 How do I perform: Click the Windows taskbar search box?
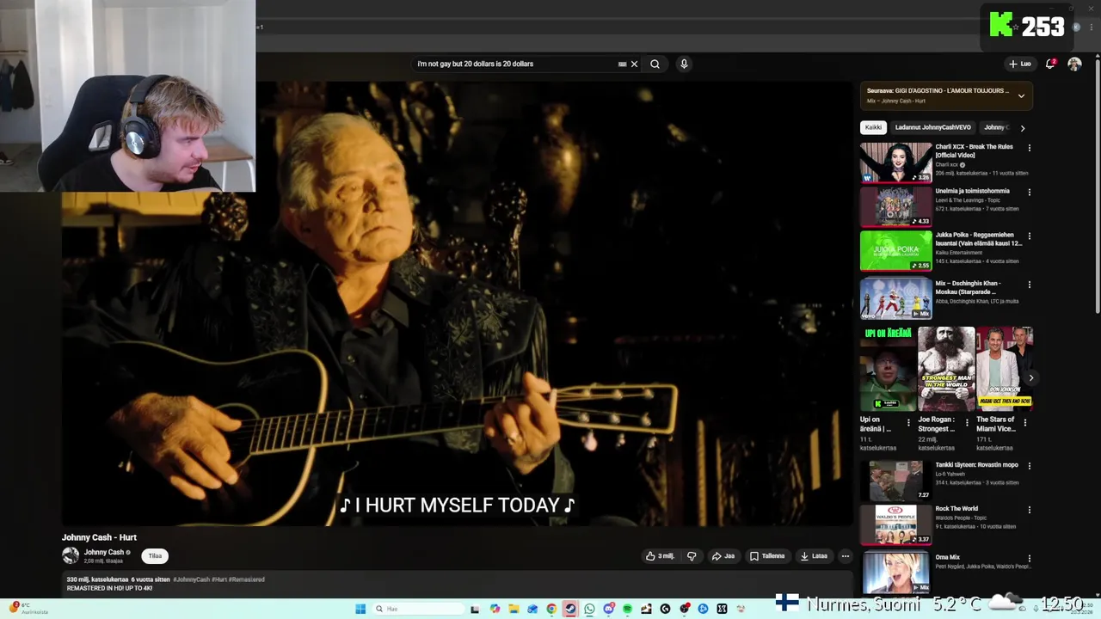tap(418, 609)
